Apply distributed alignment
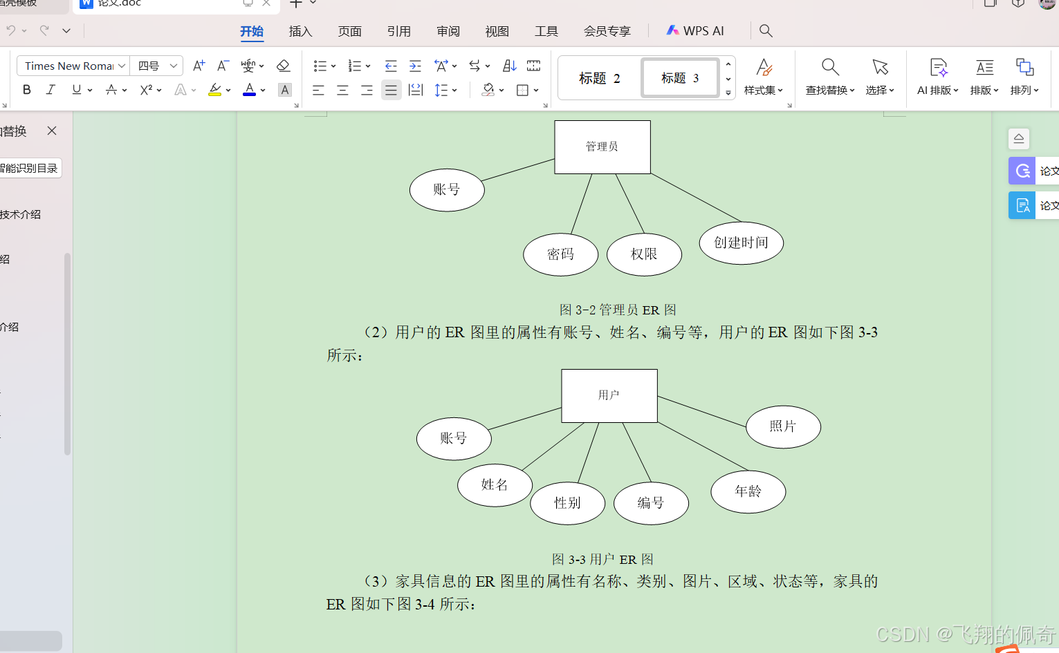 [416, 90]
